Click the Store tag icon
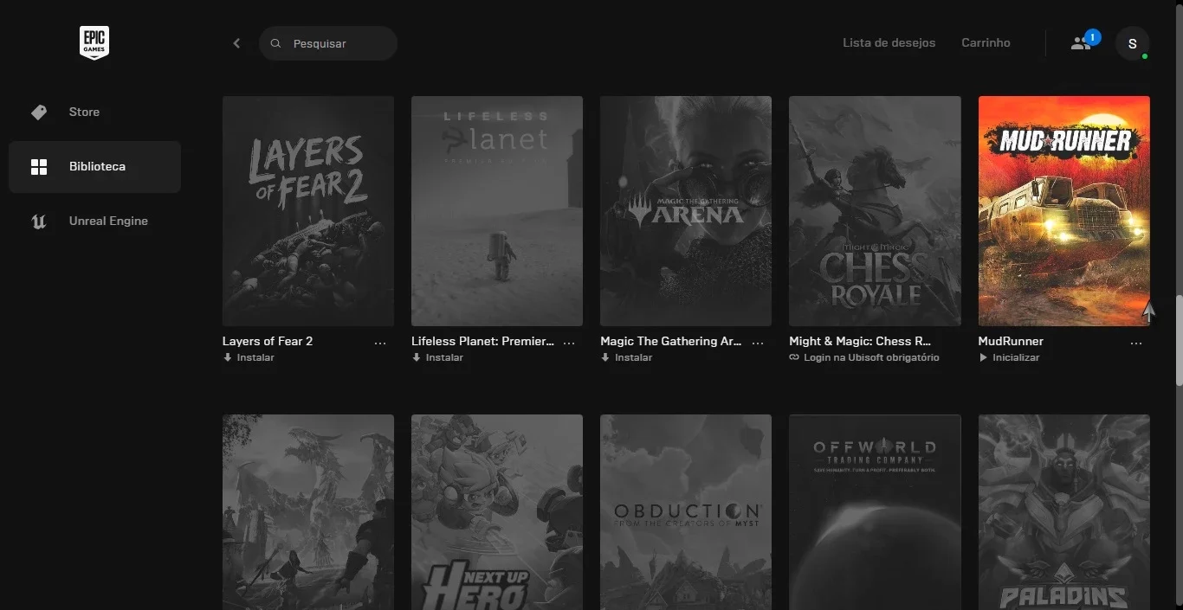Image resolution: width=1183 pixels, height=610 pixels. [39, 112]
